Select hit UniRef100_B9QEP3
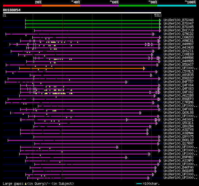Screen dimensions: 199x186 [x=178, y=99]
